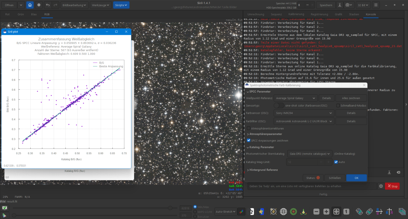Open the hamburger main menu
Screen dimensions: 408x219
[x=376, y=5]
